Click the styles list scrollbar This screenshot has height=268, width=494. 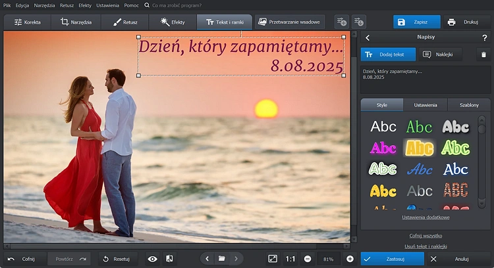tap(481, 162)
